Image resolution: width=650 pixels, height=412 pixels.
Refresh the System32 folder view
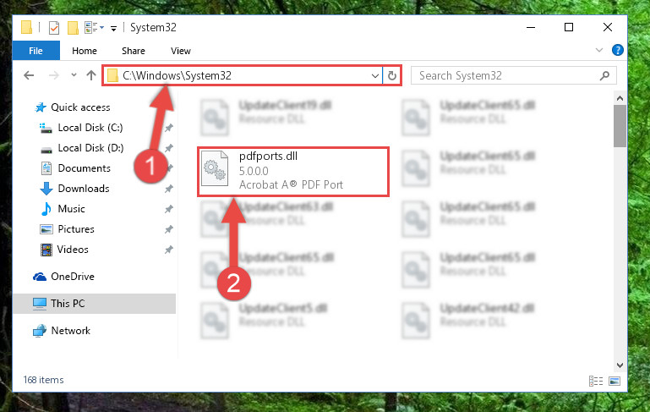[391, 75]
